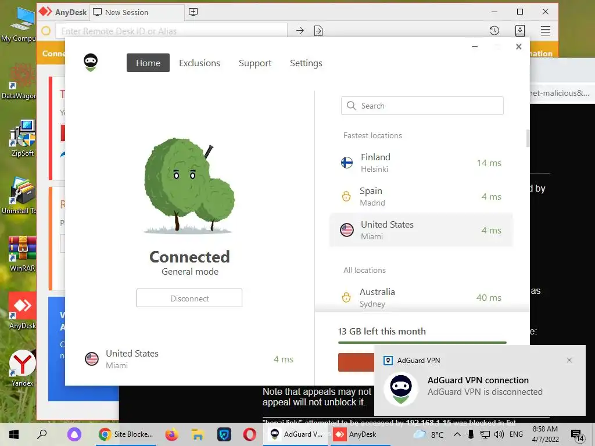
Task: Click the locations list scrollbar
Action: click(528, 138)
